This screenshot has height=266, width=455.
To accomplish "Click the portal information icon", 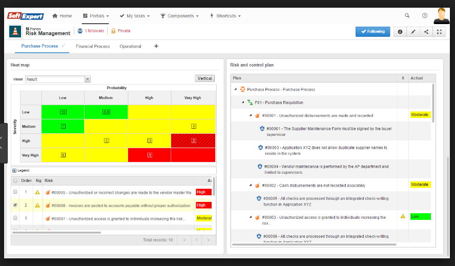I will [400, 32].
